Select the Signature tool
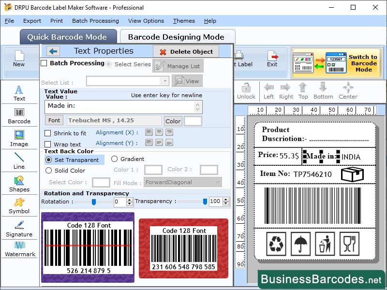387x290 pixels. point(19,227)
